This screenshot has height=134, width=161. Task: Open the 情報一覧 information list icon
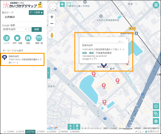tap(39, 38)
